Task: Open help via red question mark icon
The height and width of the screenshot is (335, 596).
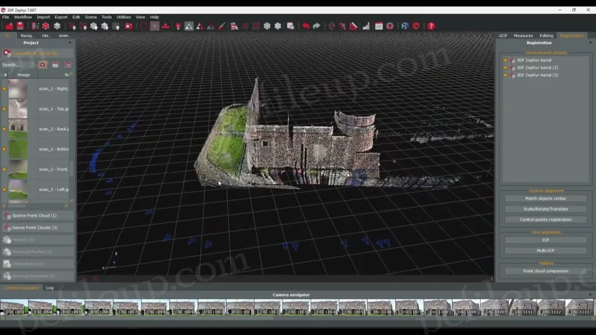Action: click(431, 26)
